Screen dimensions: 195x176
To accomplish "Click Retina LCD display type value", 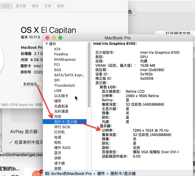I will coord(135,92).
